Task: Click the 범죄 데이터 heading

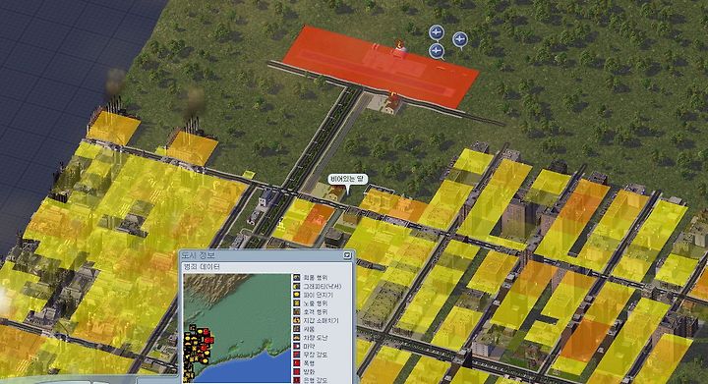Action: coord(202,267)
